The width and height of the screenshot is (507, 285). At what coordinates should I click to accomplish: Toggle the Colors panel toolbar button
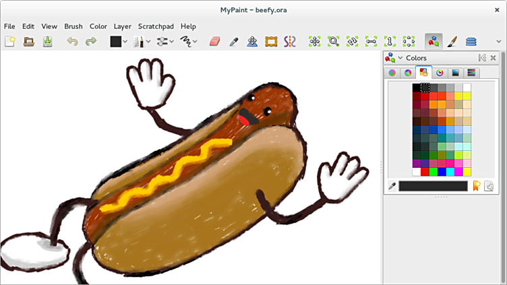pos(434,41)
